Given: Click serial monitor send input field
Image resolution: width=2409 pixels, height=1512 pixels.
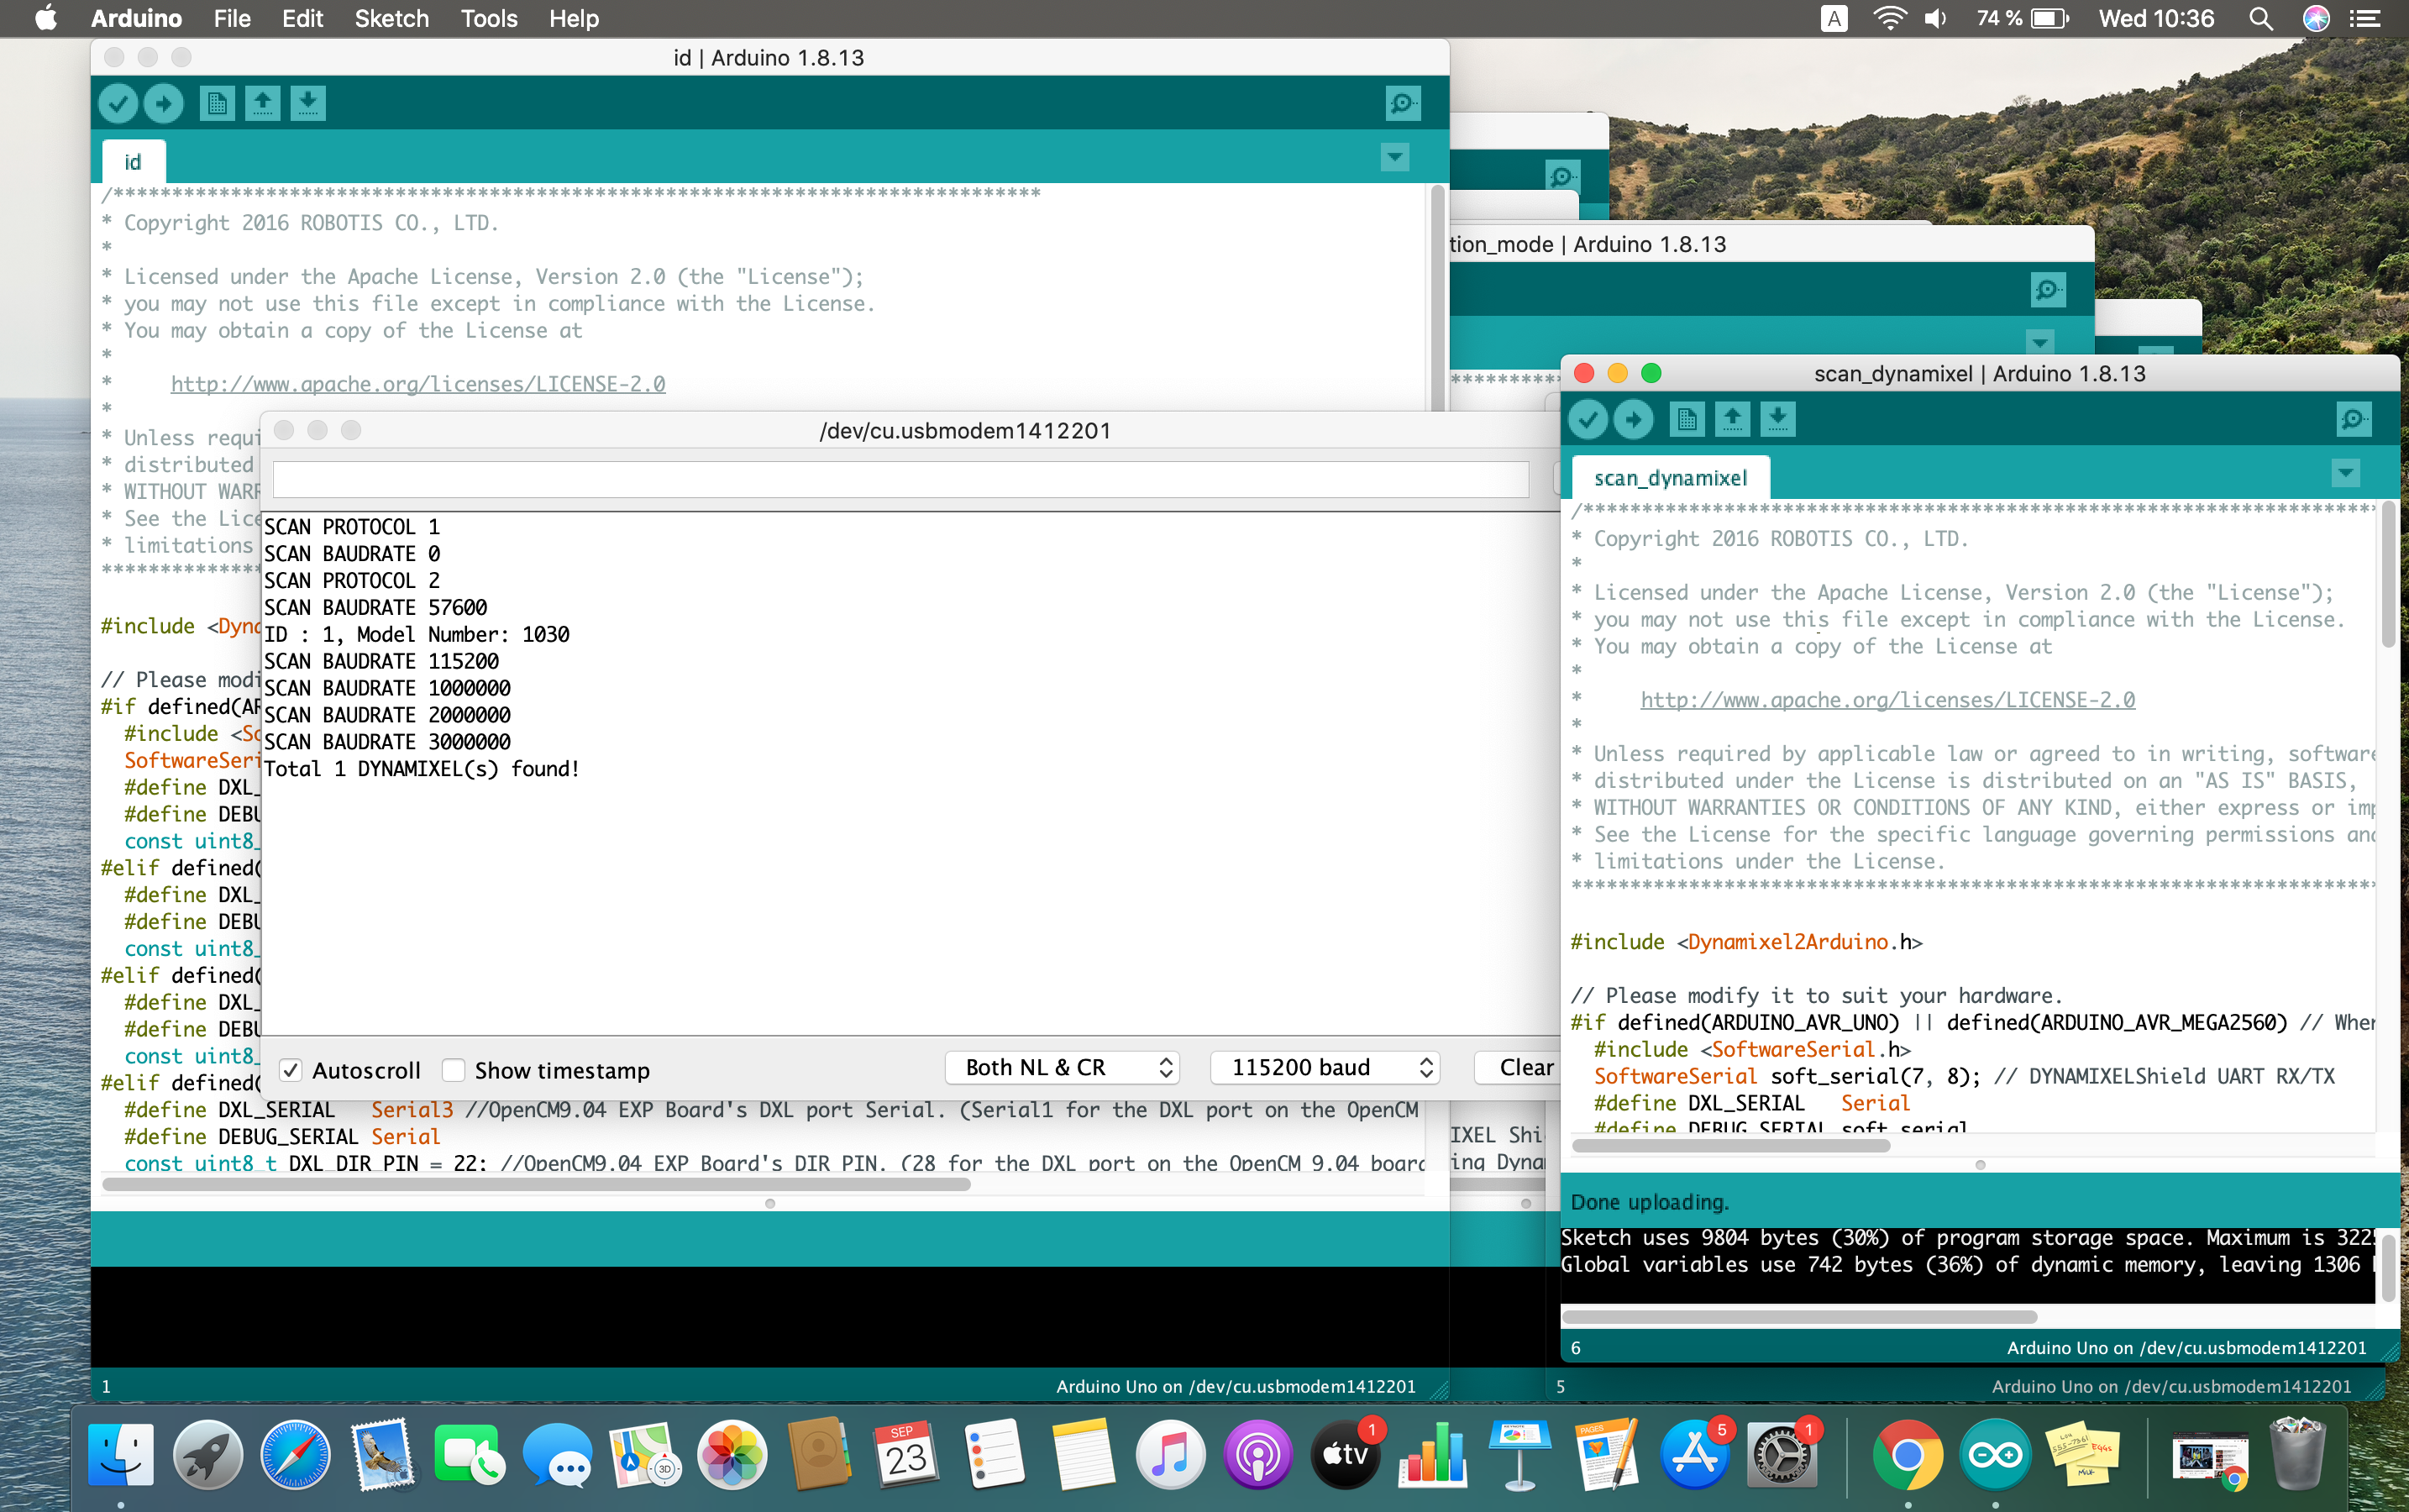Looking at the screenshot, I should 900,479.
